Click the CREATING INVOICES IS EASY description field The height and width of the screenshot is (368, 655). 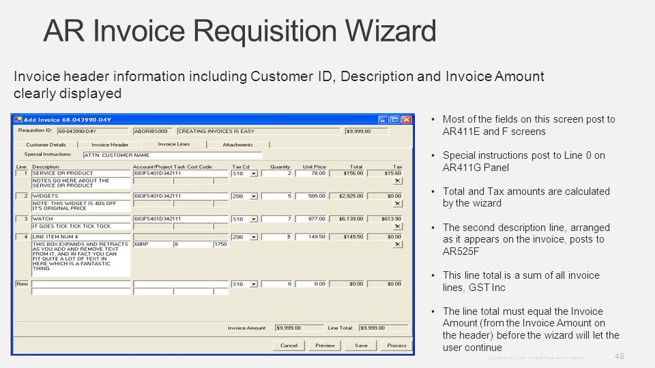(259, 132)
